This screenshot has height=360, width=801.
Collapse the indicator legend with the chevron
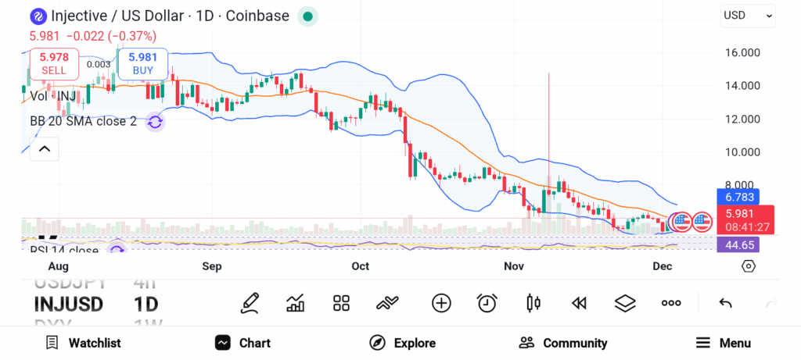click(x=45, y=148)
